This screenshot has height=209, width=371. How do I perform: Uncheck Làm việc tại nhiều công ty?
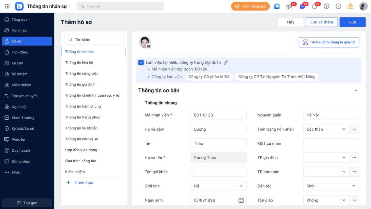tap(141, 62)
